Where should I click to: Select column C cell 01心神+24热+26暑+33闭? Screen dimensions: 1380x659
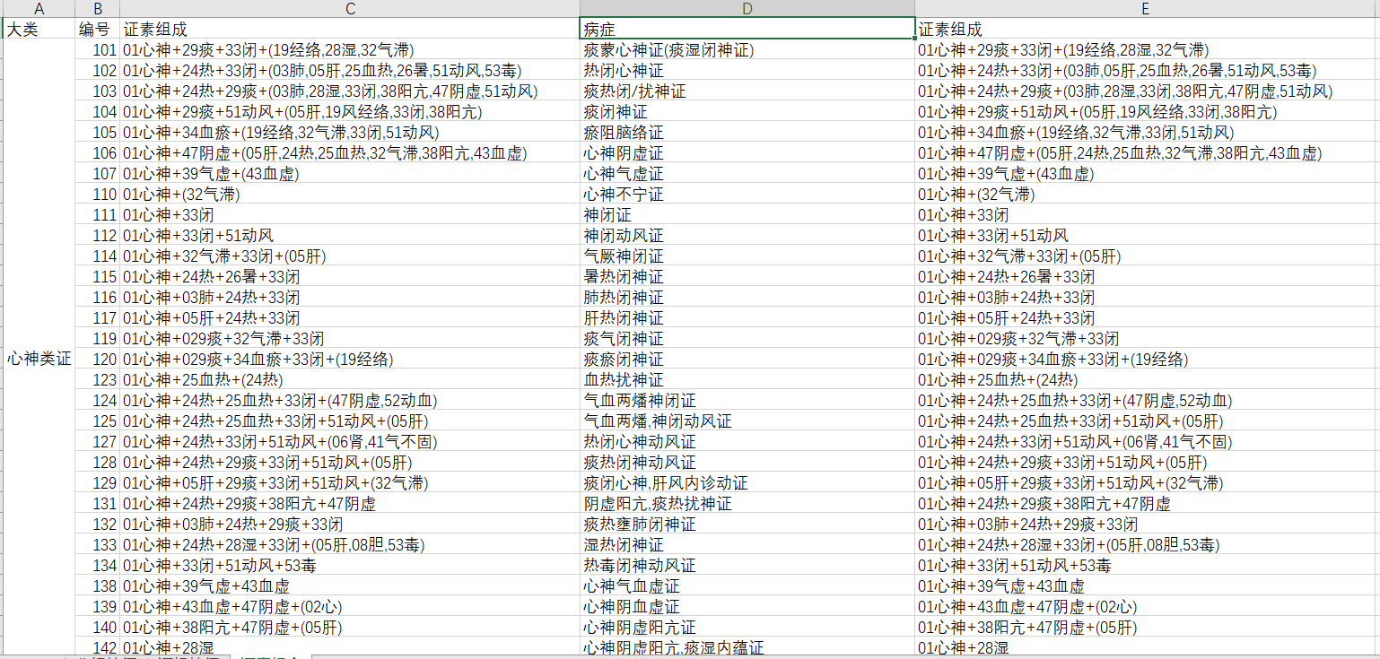[350, 277]
